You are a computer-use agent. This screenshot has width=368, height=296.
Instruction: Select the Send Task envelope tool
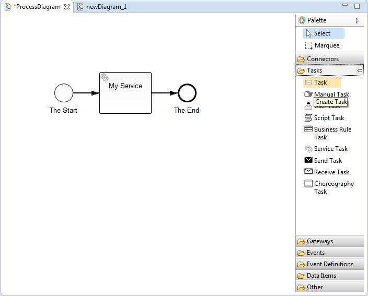pyautogui.click(x=324, y=161)
